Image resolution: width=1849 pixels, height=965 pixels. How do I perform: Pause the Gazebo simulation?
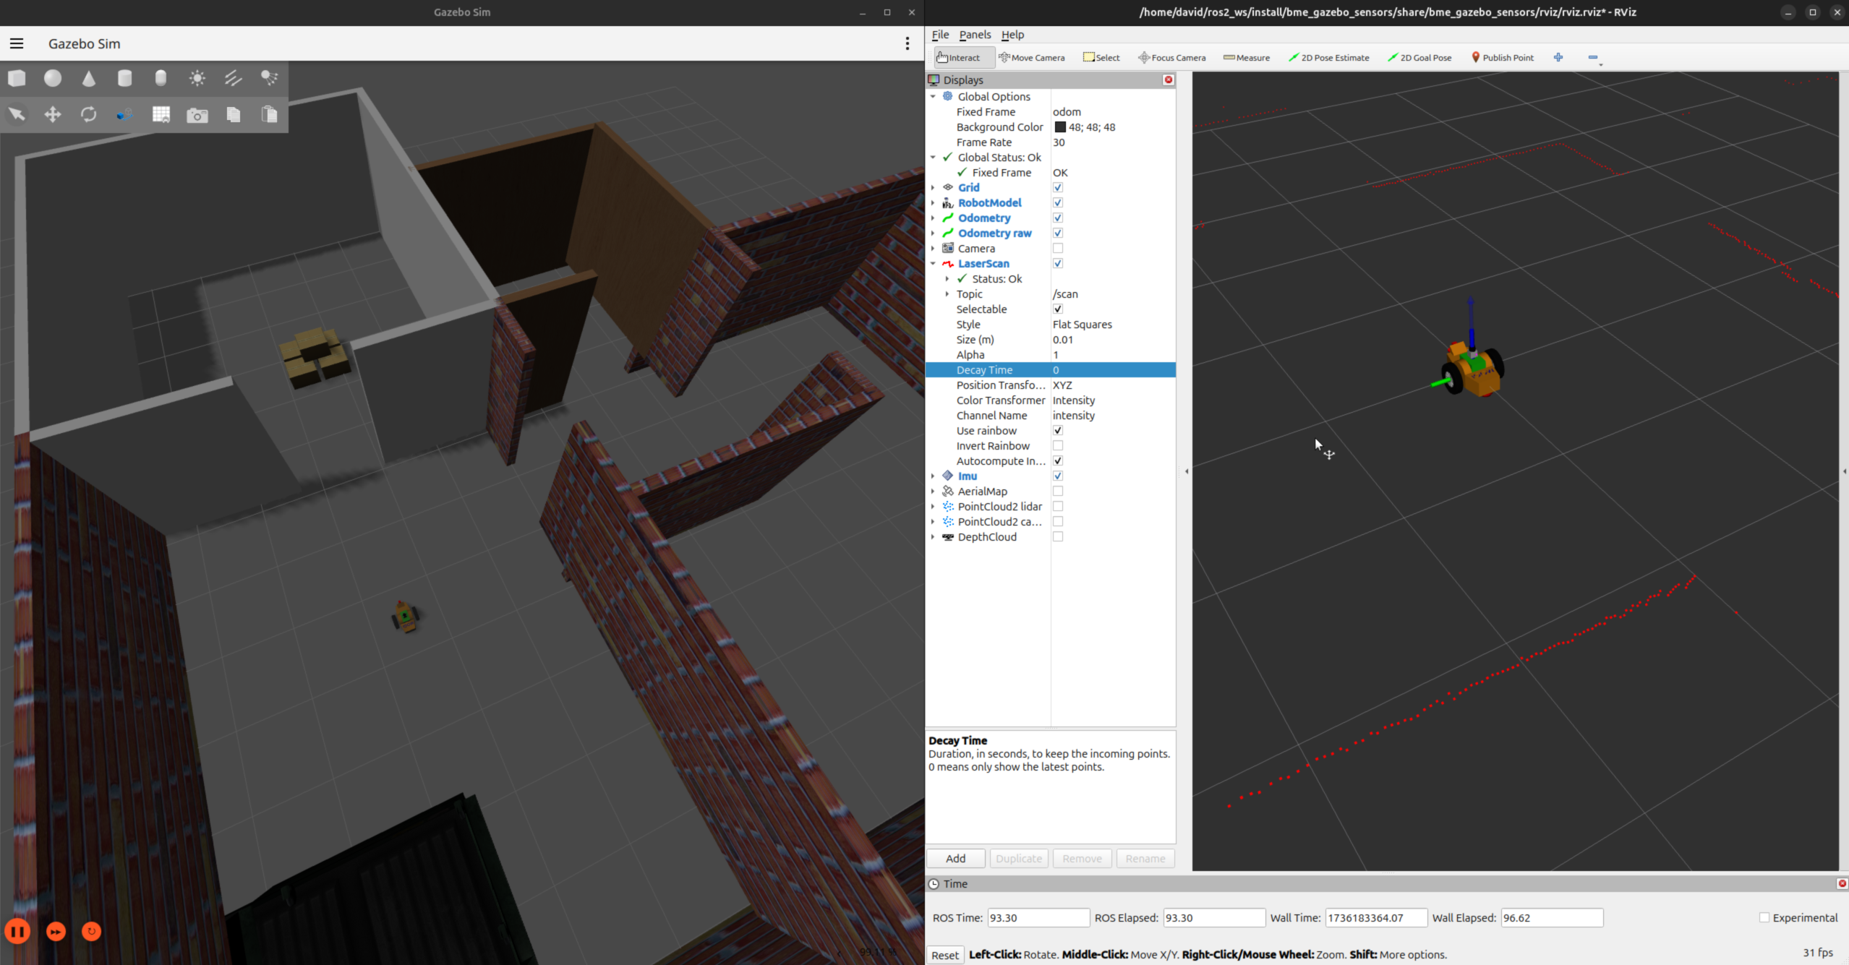tap(18, 931)
